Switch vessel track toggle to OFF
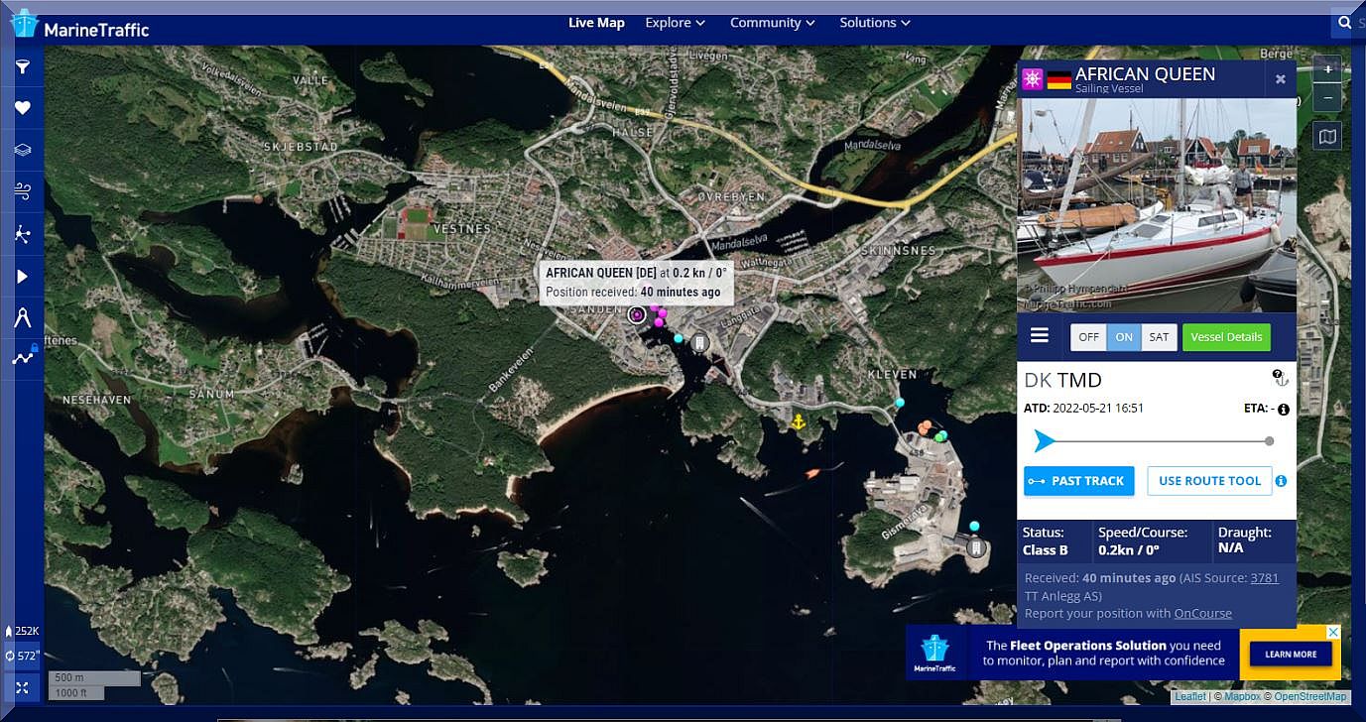Image resolution: width=1366 pixels, height=722 pixels. [1088, 337]
